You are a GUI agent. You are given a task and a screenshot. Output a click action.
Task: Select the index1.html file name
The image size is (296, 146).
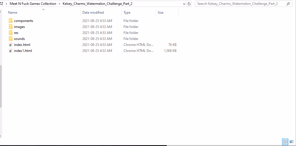(x=23, y=51)
